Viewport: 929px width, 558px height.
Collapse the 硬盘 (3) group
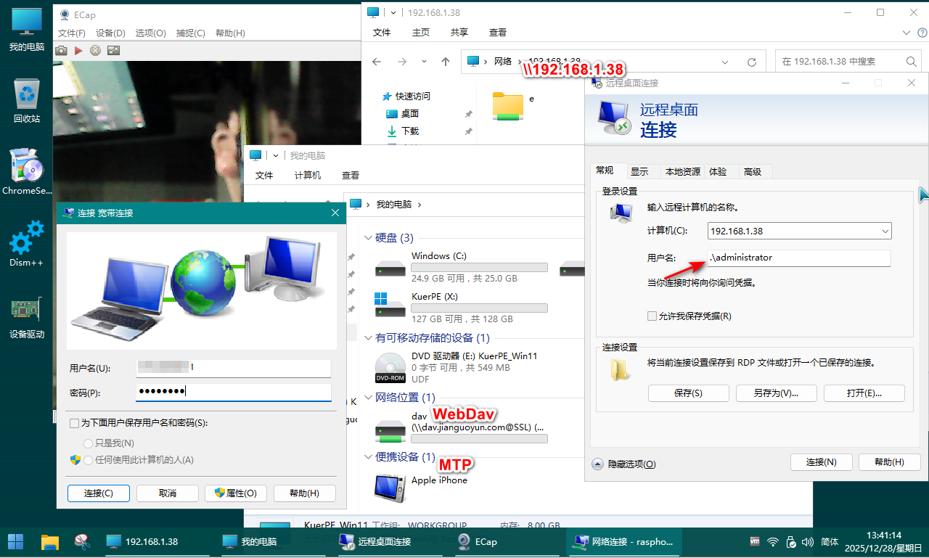click(x=369, y=238)
